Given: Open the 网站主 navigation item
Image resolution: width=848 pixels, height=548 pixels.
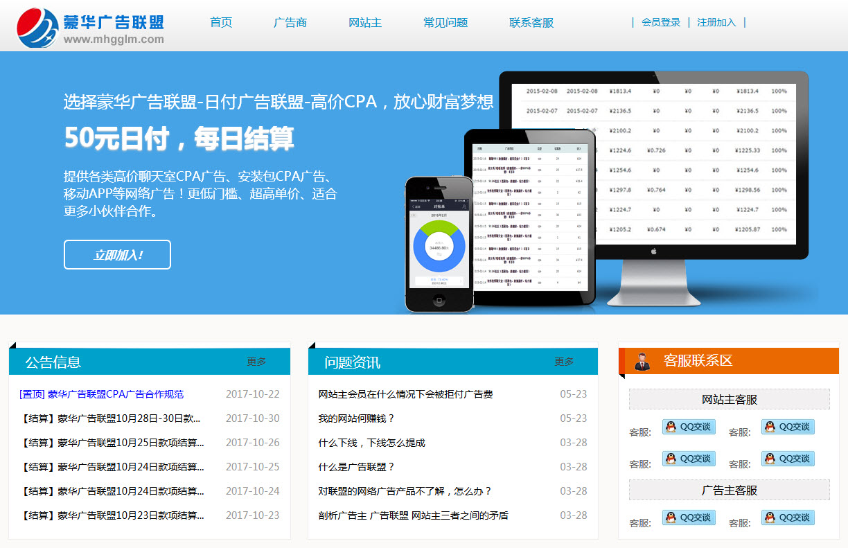Looking at the screenshot, I should click(365, 22).
